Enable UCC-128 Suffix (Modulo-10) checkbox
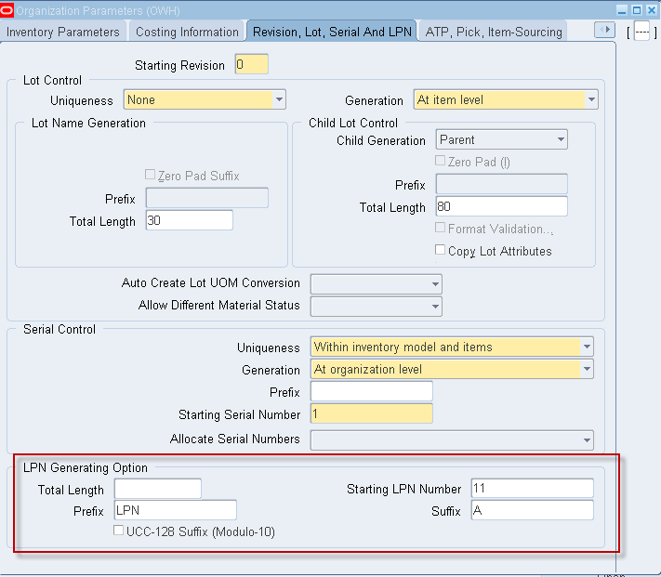 coord(118,531)
